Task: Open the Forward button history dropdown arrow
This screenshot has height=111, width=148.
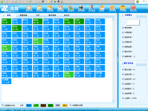Action: [x=9, y=2]
